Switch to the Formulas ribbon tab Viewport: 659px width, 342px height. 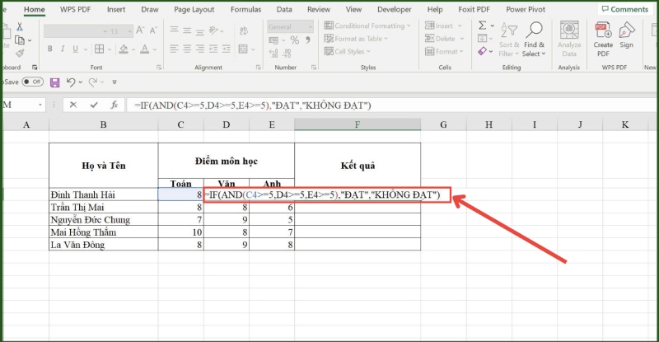click(x=245, y=10)
